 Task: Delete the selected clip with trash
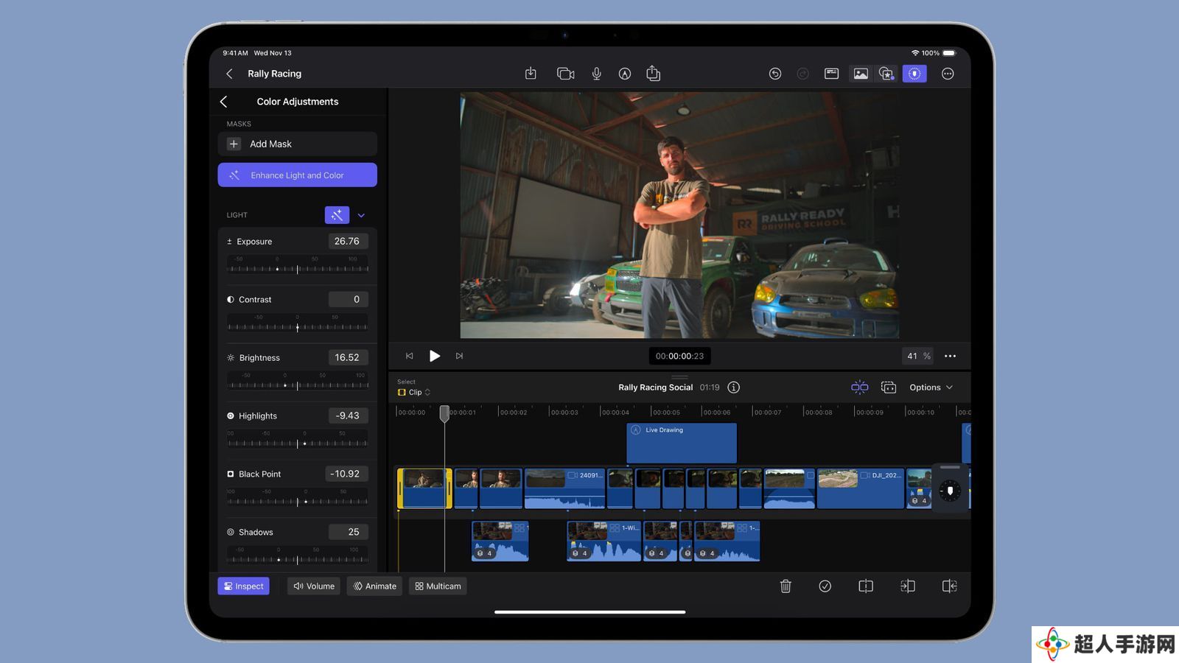tap(786, 586)
